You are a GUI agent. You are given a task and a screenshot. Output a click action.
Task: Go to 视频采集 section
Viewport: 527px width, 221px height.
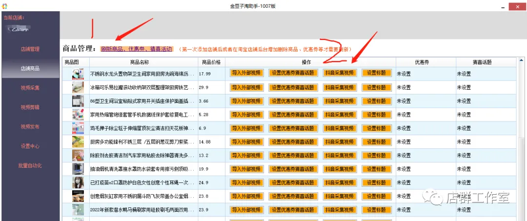(x=30, y=88)
